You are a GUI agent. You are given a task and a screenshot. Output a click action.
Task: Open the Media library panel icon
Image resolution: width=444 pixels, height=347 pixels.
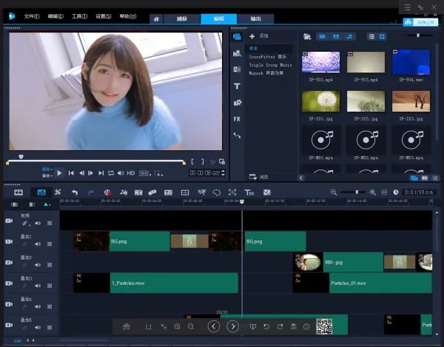pyautogui.click(x=237, y=36)
